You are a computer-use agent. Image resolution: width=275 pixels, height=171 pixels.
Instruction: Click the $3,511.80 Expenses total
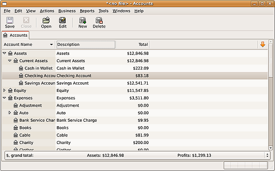tap(139, 98)
